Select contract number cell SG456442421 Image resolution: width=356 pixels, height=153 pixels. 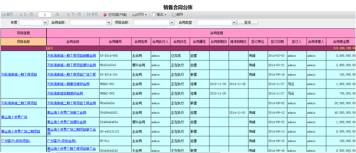115,113
